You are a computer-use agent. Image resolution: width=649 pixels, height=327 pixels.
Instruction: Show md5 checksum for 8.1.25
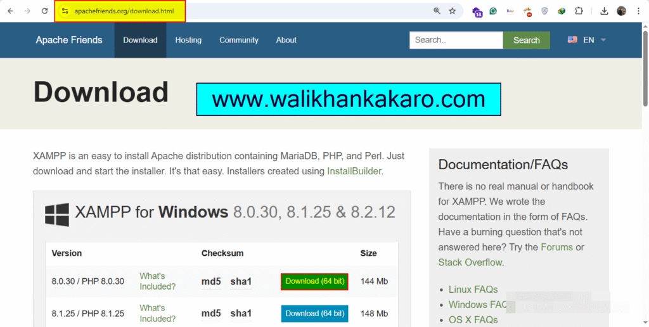pos(211,314)
